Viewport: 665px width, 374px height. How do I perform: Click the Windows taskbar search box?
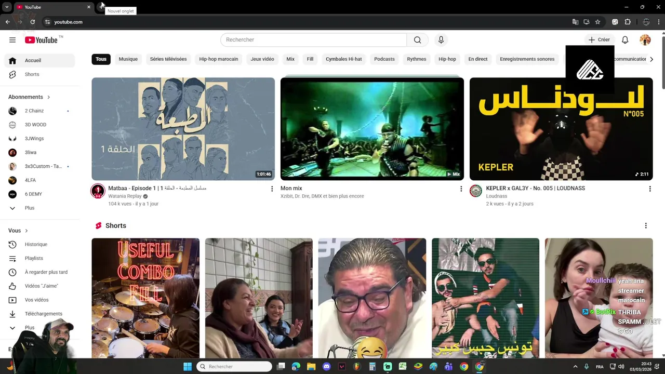pyautogui.click(x=235, y=367)
